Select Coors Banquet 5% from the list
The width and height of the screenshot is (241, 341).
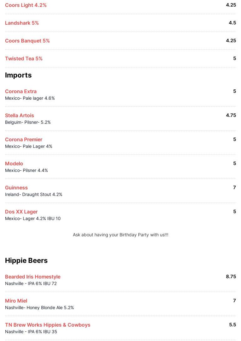27,41
